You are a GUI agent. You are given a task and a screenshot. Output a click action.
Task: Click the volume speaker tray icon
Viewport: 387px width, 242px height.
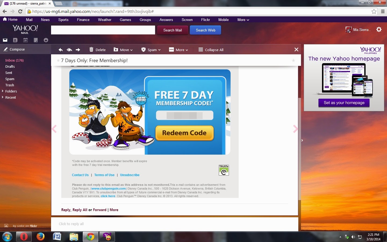[x=353, y=237]
